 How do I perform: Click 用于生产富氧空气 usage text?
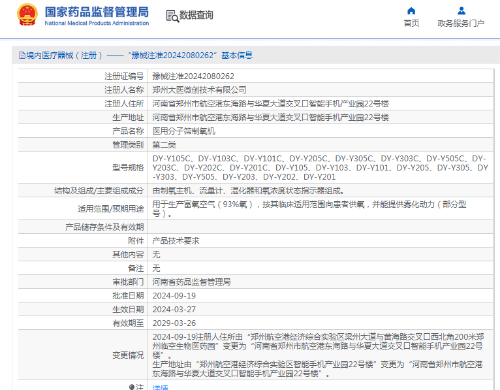(x=309, y=209)
